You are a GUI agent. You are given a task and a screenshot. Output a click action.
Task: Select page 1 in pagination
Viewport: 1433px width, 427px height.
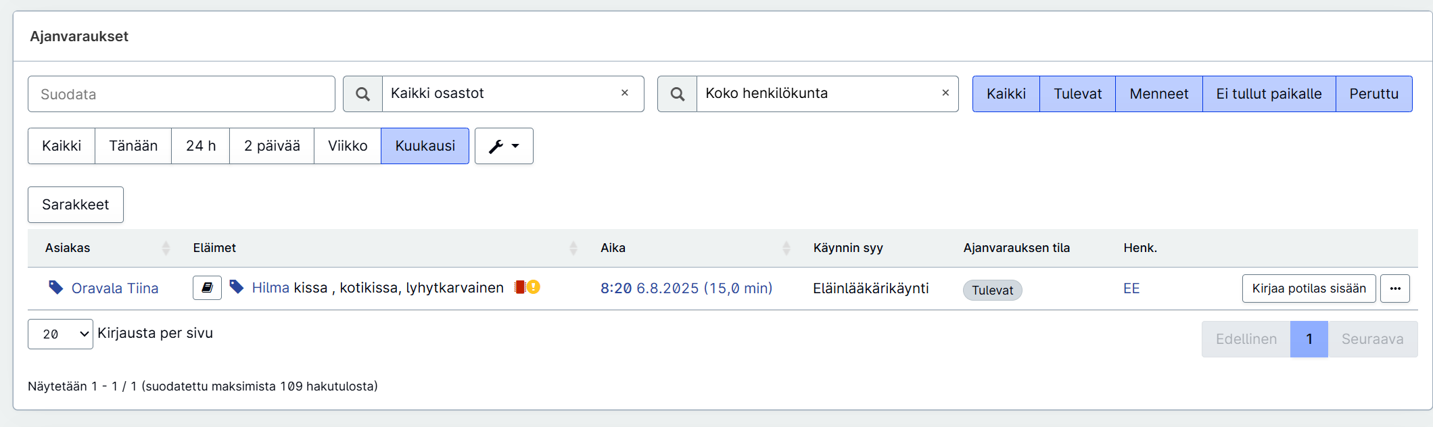(1309, 339)
